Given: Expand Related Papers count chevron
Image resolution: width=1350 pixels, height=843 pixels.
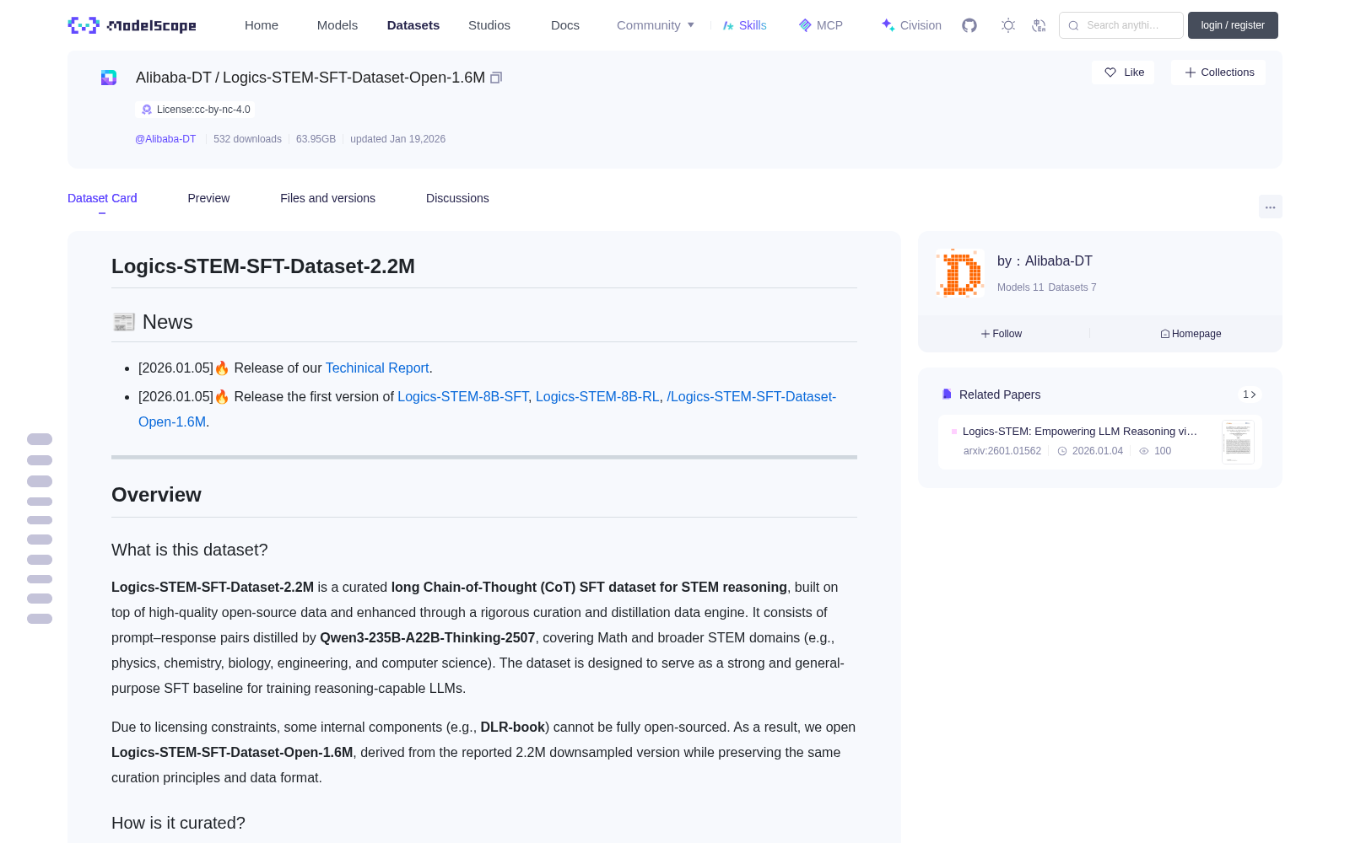Looking at the screenshot, I should pos(1250,395).
